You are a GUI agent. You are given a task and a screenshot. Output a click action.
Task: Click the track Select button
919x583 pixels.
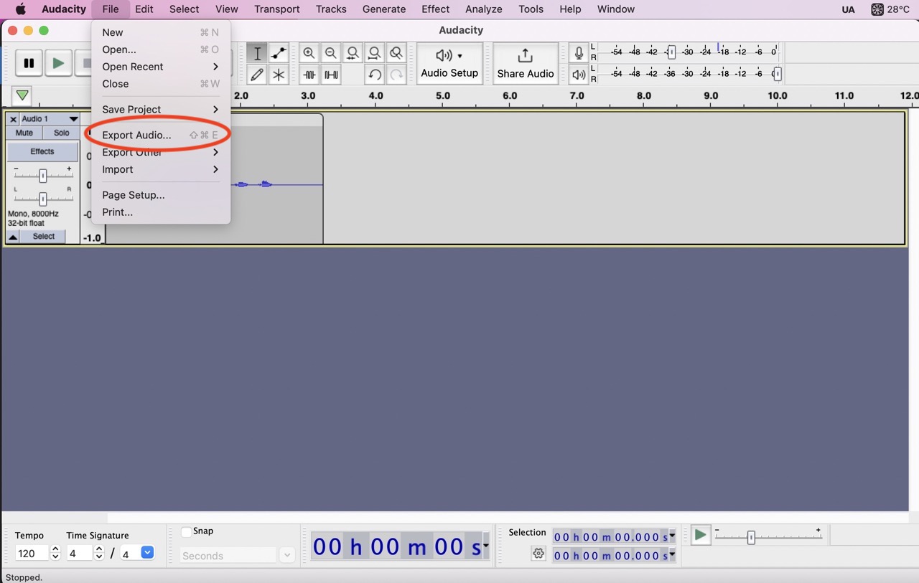(x=44, y=237)
